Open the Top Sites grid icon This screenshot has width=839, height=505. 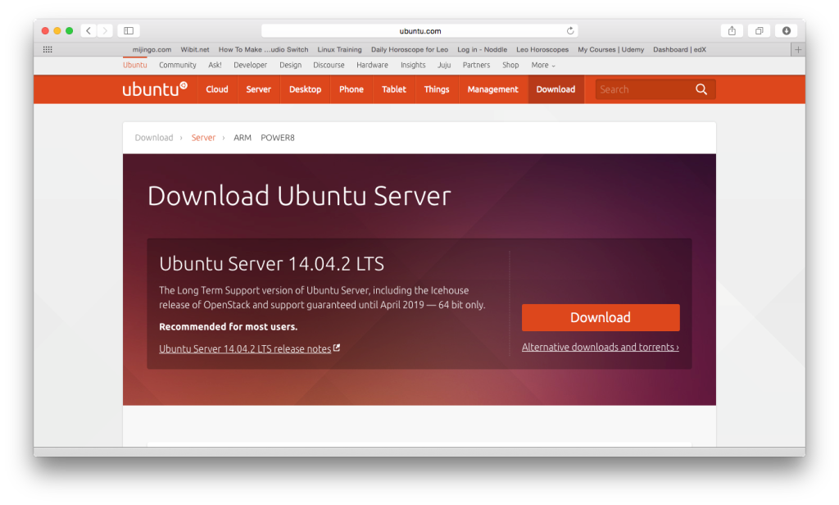point(48,49)
